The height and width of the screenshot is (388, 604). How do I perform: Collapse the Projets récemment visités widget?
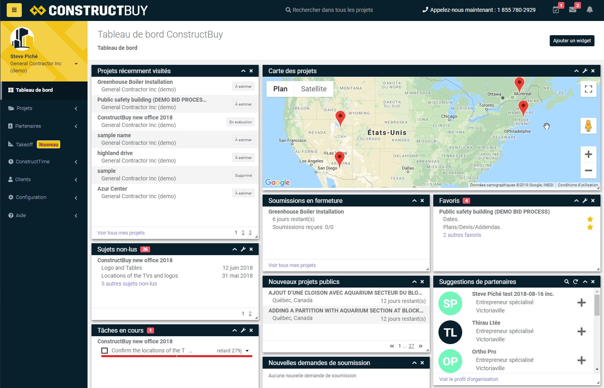[x=243, y=71]
